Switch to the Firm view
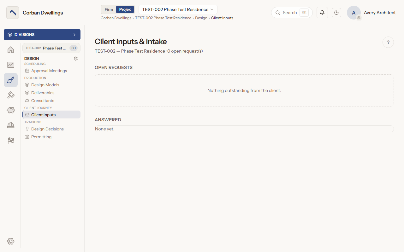 click(109, 9)
